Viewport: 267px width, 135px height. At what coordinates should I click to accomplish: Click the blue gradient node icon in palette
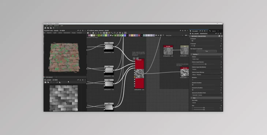click(x=125, y=35)
